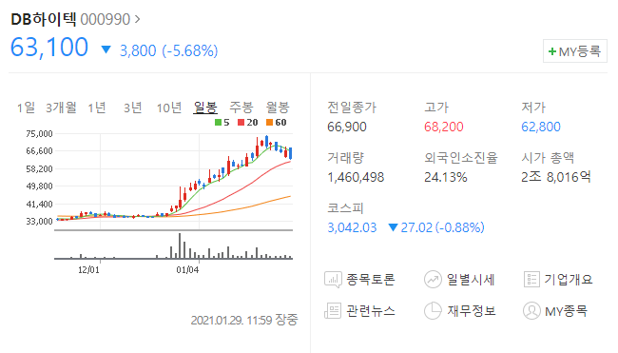Image resolution: width=618 pixels, height=353 pixels.
Task: Click the down triangle beside 27.02 KOSPI change
Action: 393,227
